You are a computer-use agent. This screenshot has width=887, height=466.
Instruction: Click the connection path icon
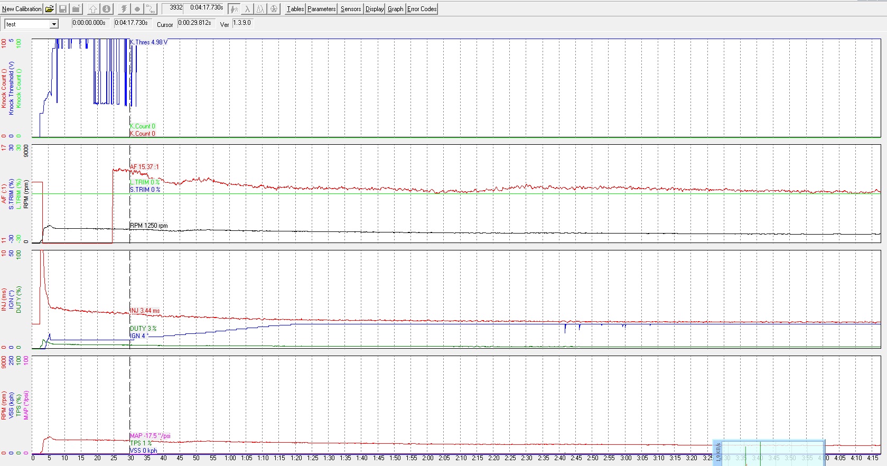tap(151, 9)
